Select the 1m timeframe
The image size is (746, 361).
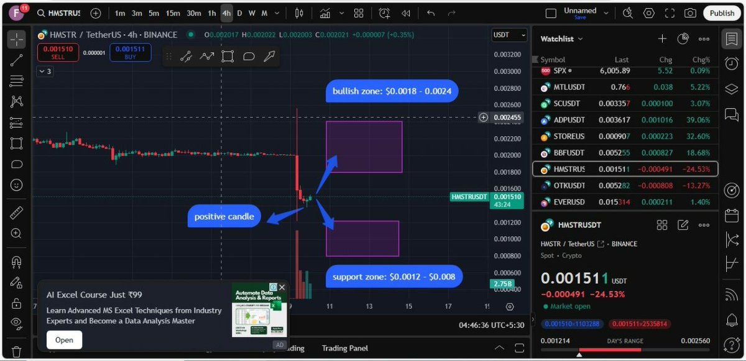pyautogui.click(x=119, y=13)
